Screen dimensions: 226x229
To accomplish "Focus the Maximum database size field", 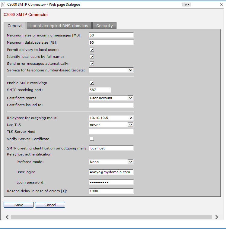I will [x=111, y=42].
